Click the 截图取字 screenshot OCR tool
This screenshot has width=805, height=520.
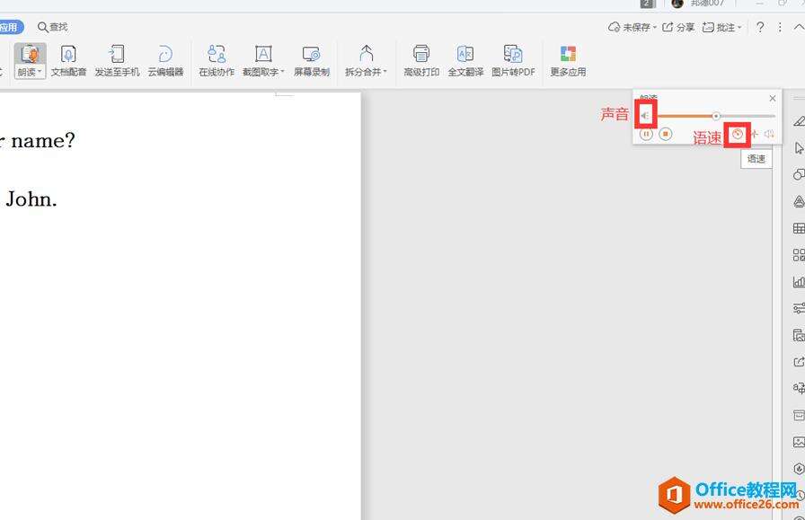263,61
